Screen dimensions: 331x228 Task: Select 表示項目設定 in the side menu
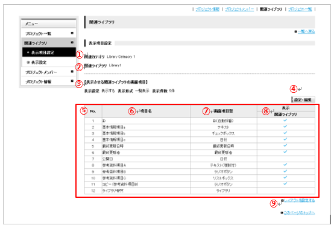tap(49, 52)
